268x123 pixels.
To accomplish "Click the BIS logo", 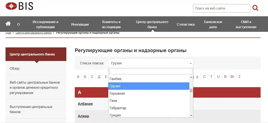I will coord(19,6).
